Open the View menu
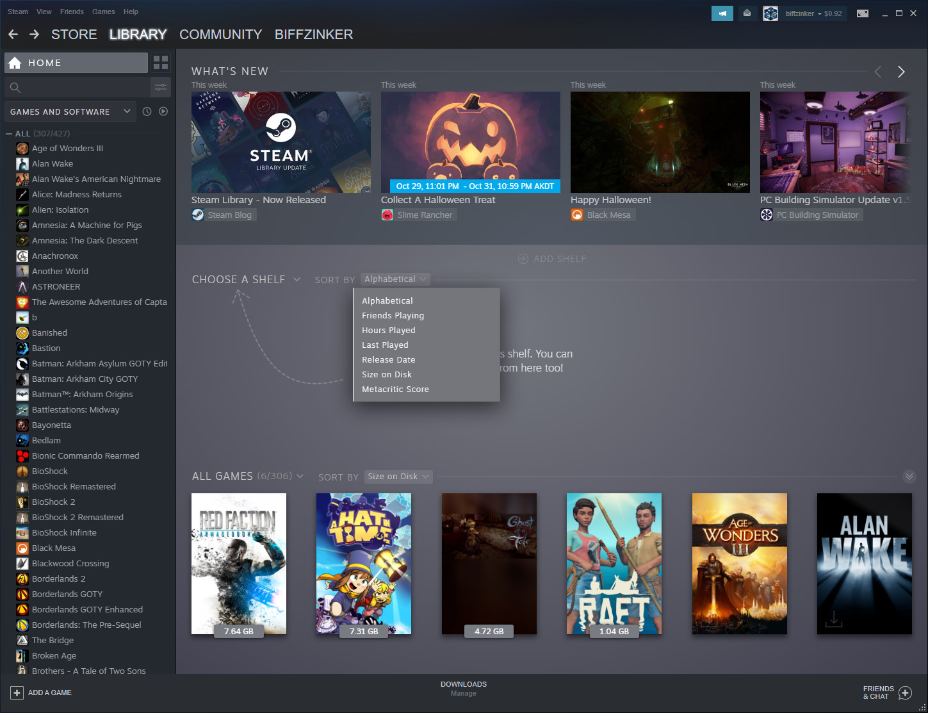 point(44,12)
